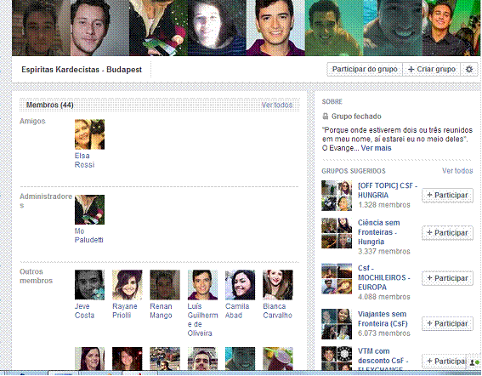Click the SOBRE section heading
The width and height of the screenshot is (482, 376).
tap(332, 101)
